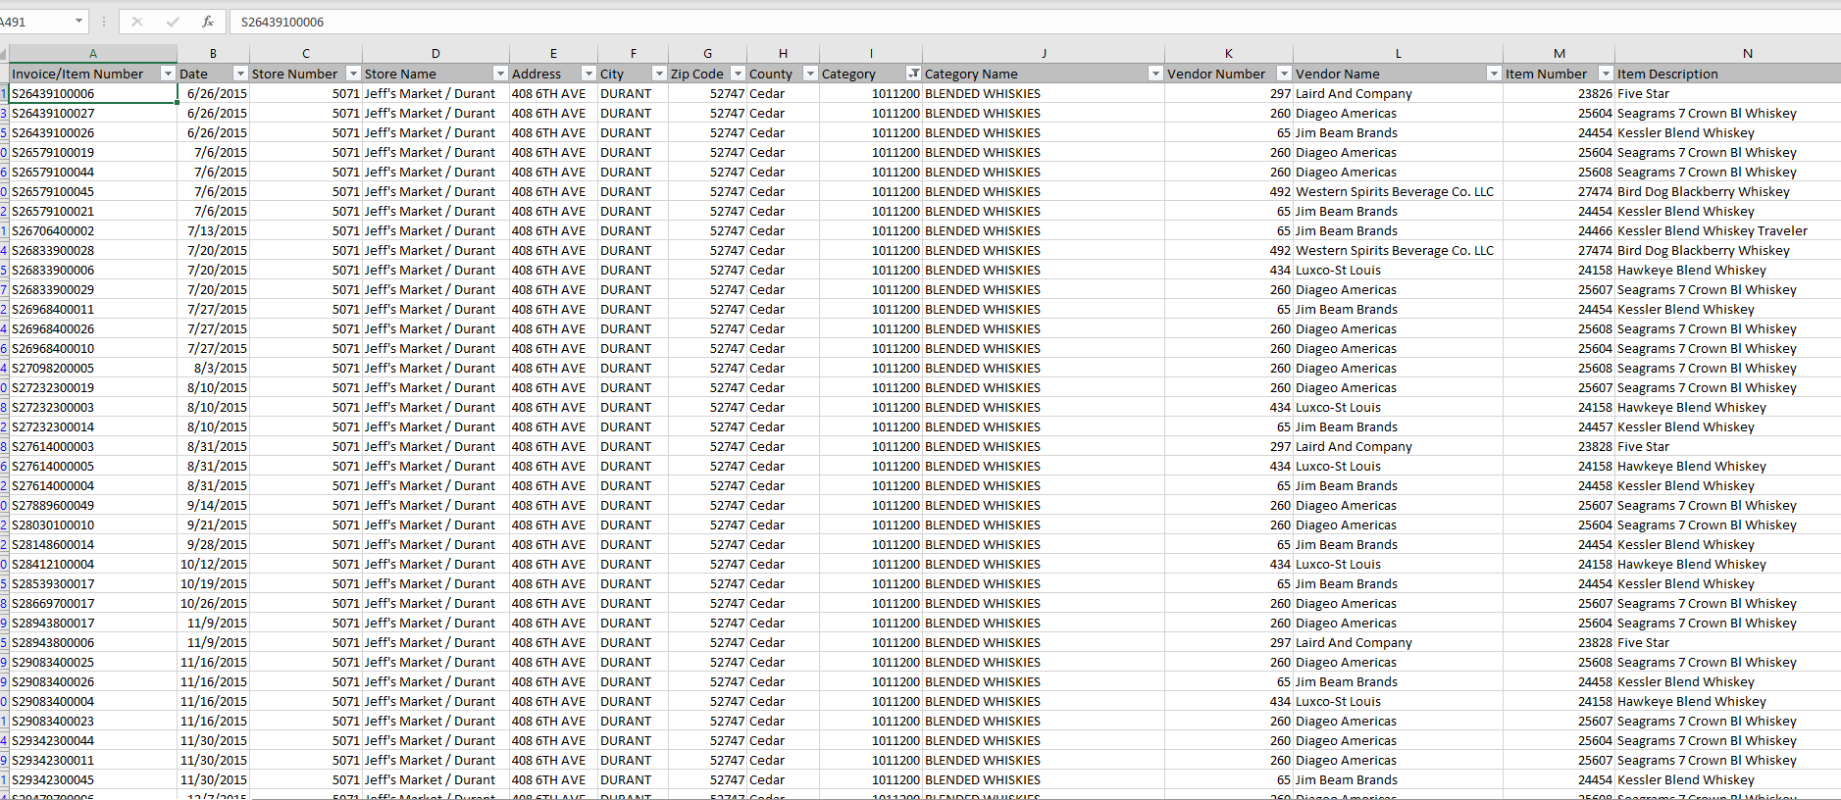Open the Category Name filter dropdown
This screenshot has height=800, width=1841.
pos(1155,74)
